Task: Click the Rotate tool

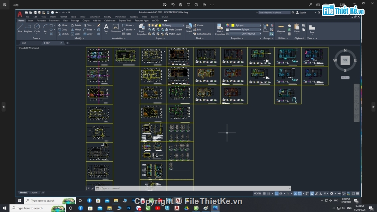Action: (76, 25)
